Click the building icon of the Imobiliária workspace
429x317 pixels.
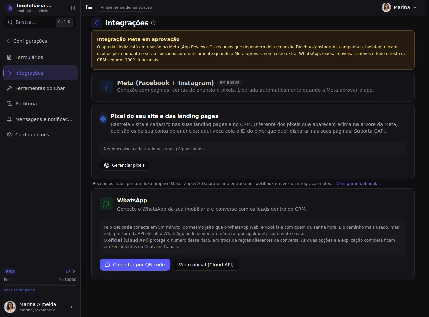click(x=9, y=8)
